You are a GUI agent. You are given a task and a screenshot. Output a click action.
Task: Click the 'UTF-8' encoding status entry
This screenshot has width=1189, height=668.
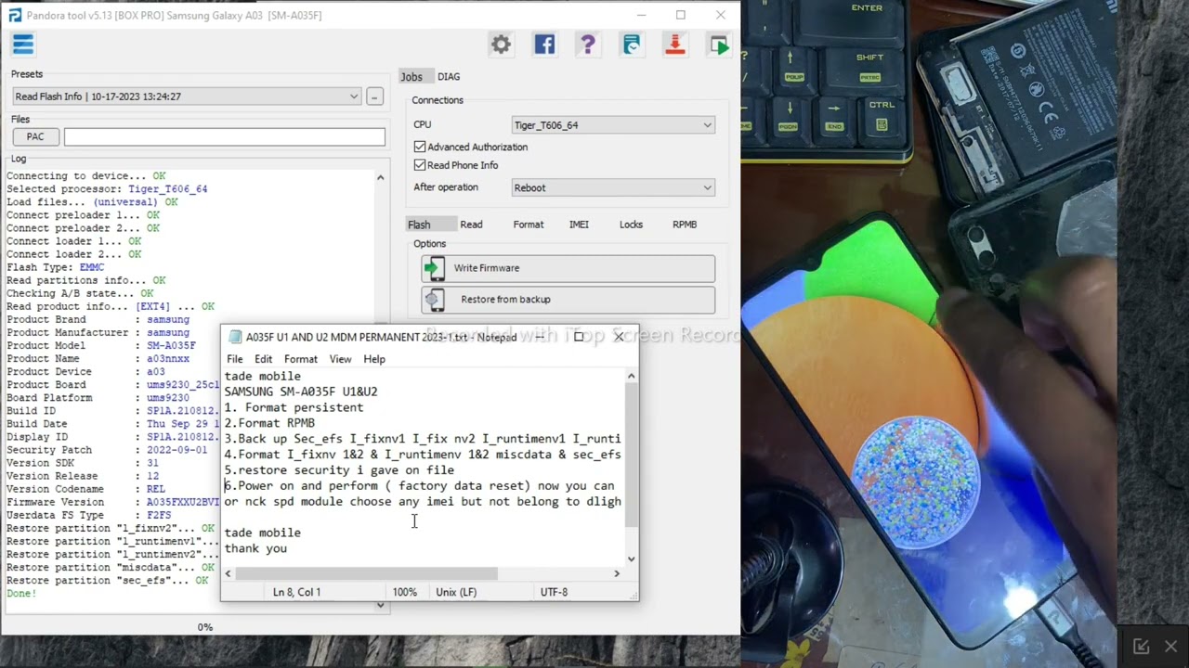[x=554, y=592]
